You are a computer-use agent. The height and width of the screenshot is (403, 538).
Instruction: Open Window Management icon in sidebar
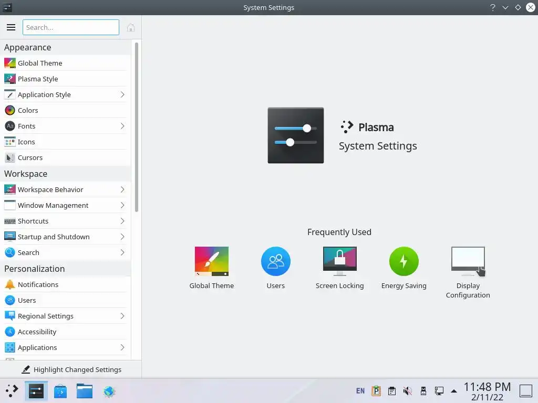[10, 205]
